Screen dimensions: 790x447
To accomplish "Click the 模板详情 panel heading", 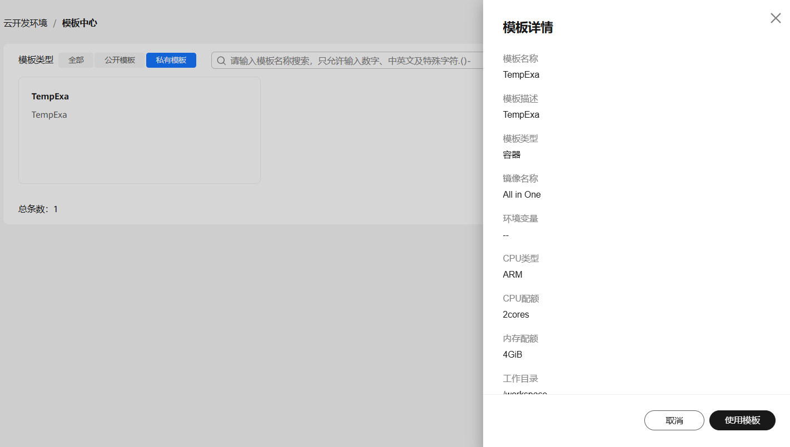I will coord(528,28).
